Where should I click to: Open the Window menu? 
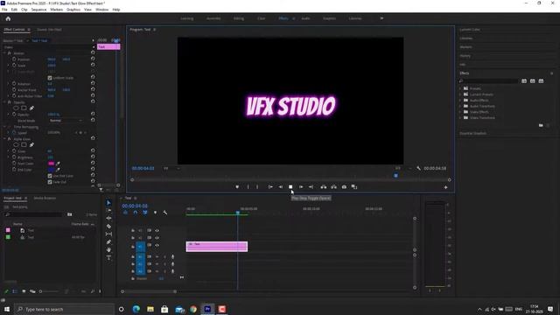coord(101,10)
